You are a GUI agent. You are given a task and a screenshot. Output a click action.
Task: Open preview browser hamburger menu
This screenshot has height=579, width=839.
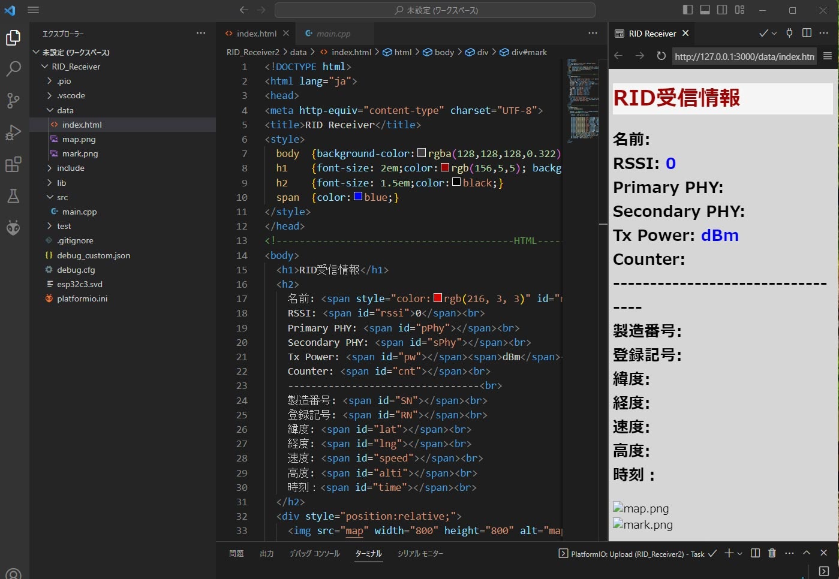pos(828,56)
